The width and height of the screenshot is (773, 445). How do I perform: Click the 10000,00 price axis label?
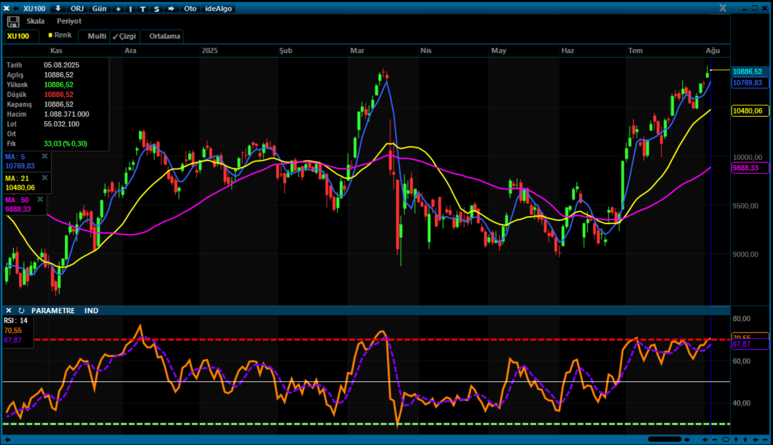point(748,157)
